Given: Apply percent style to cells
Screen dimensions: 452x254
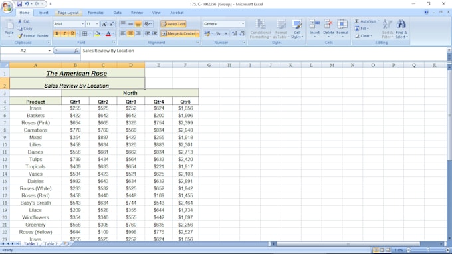Looking at the screenshot, I should click(218, 33).
